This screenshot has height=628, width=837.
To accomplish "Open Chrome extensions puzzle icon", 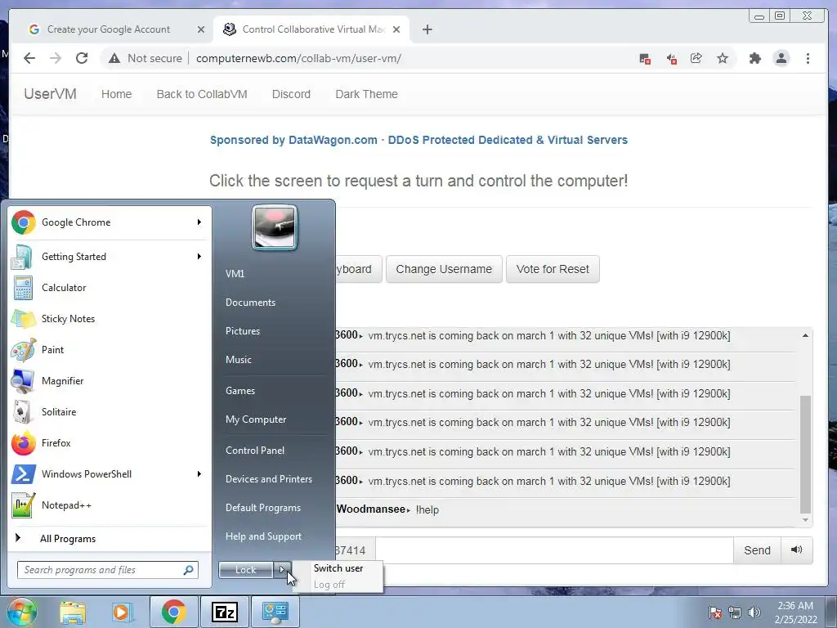I will point(754,58).
